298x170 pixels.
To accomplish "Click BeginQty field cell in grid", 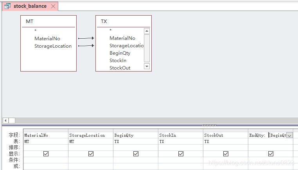I will (136, 135).
